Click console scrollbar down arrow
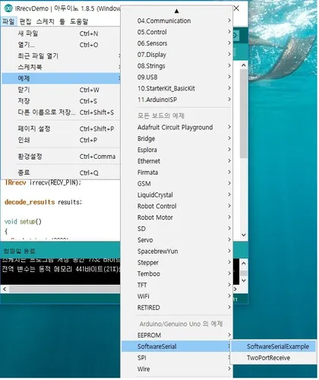319x380 pixels. click(244, 280)
